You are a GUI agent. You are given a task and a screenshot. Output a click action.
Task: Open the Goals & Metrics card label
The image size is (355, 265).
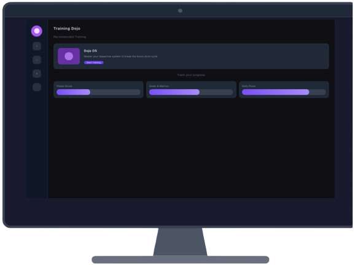click(x=159, y=86)
